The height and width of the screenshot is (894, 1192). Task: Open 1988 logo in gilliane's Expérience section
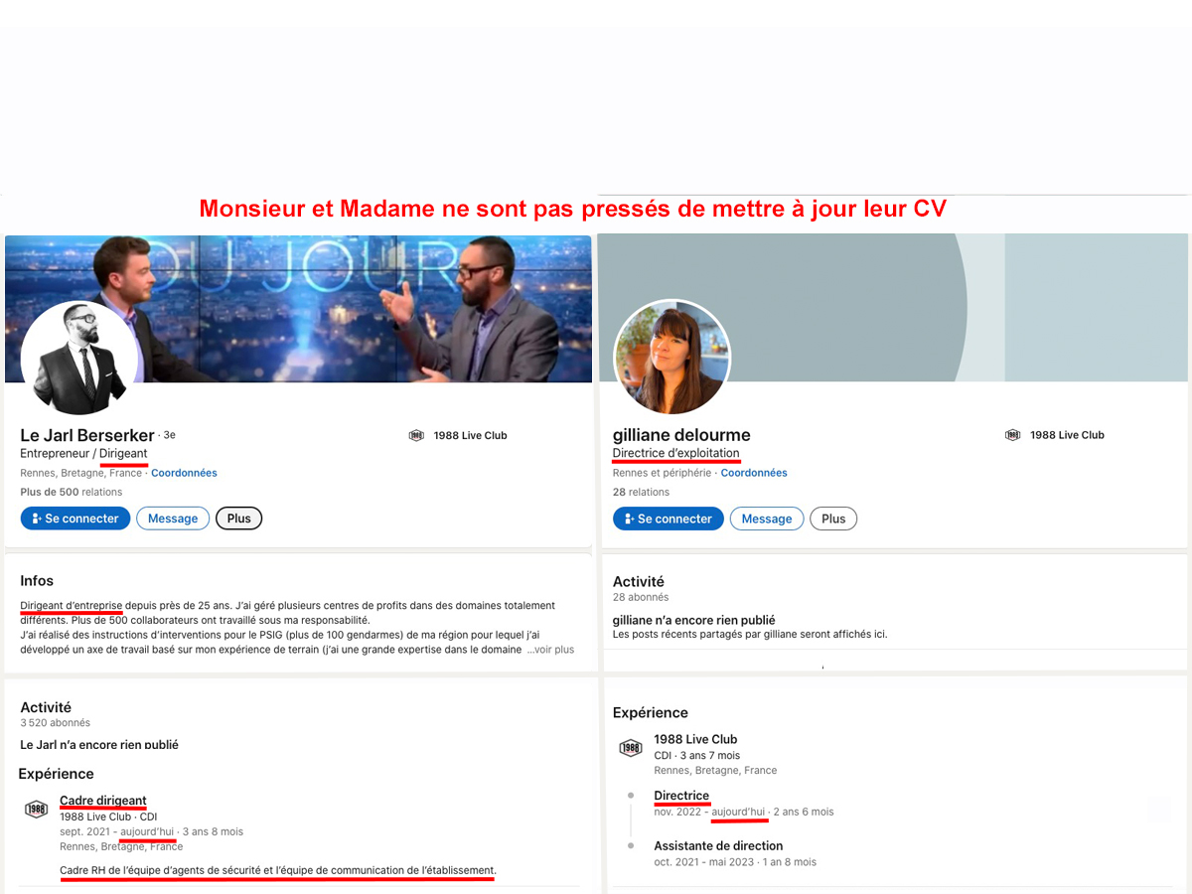[x=631, y=748]
